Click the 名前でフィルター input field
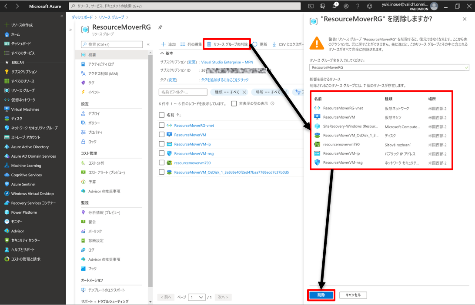The image size is (475, 305). click(x=183, y=92)
